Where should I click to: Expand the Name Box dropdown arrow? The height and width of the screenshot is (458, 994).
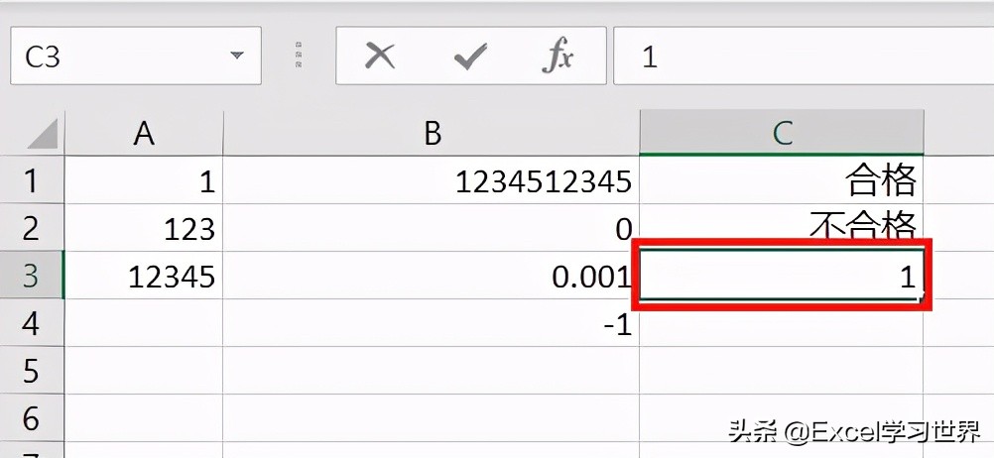click(237, 56)
